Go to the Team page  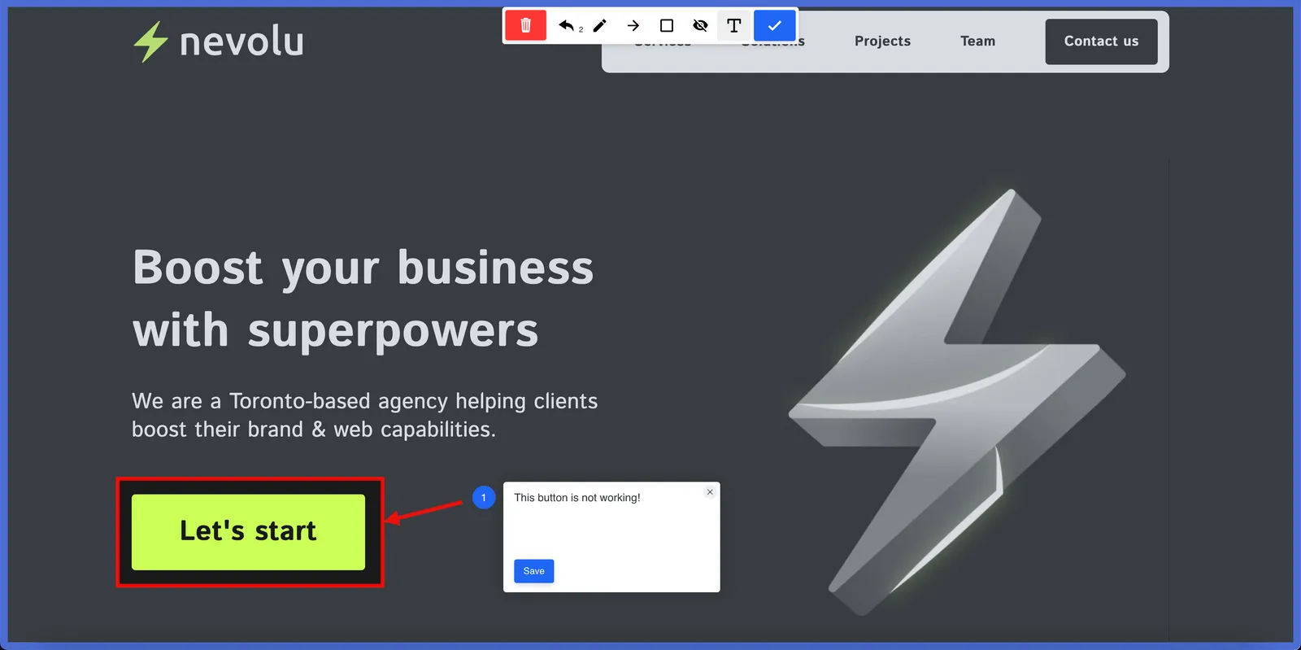click(x=977, y=41)
